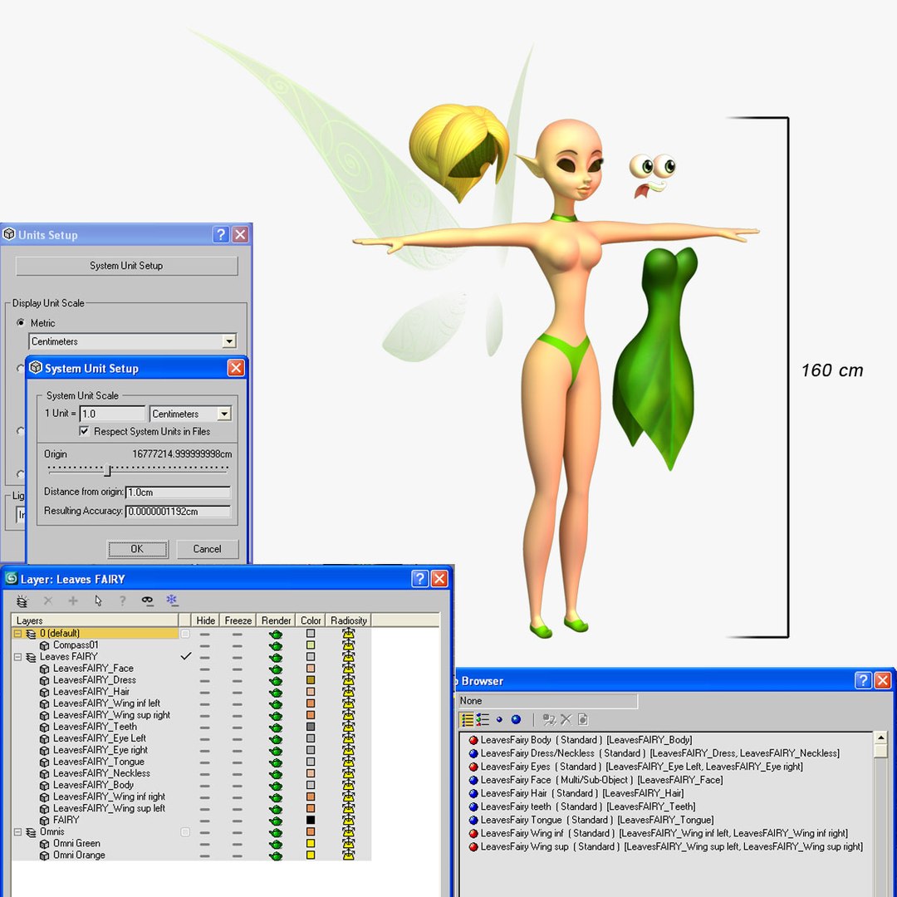Click View Large Icons sphere in Browser

coord(516,719)
